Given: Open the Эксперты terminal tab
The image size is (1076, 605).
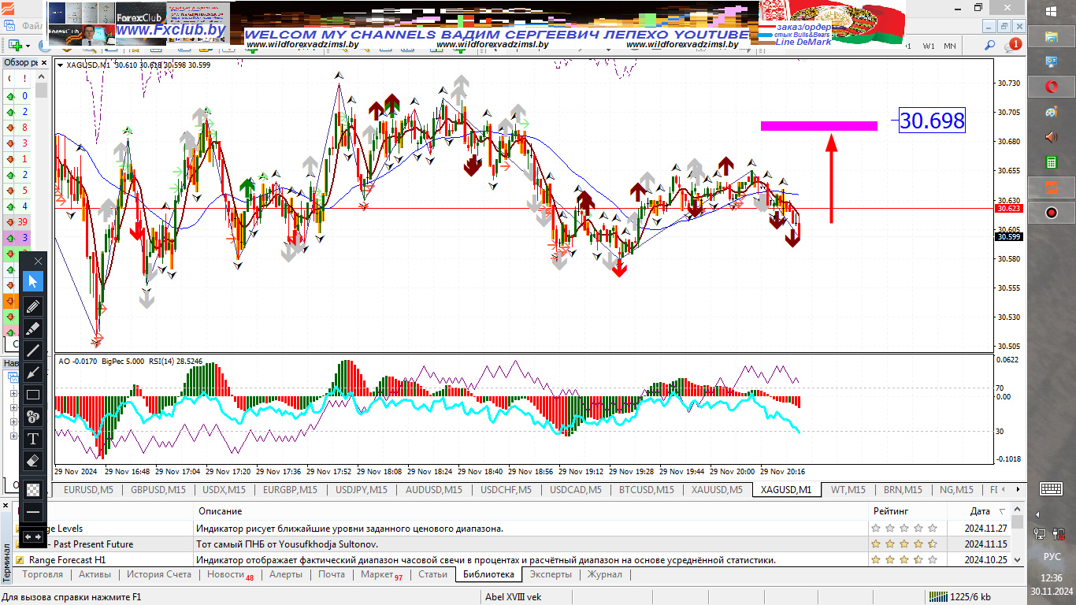Looking at the screenshot, I should tap(551, 574).
